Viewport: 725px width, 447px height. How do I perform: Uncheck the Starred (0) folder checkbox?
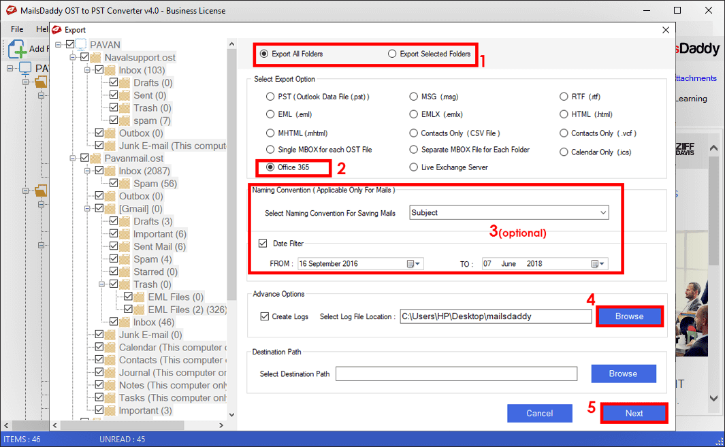point(114,271)
